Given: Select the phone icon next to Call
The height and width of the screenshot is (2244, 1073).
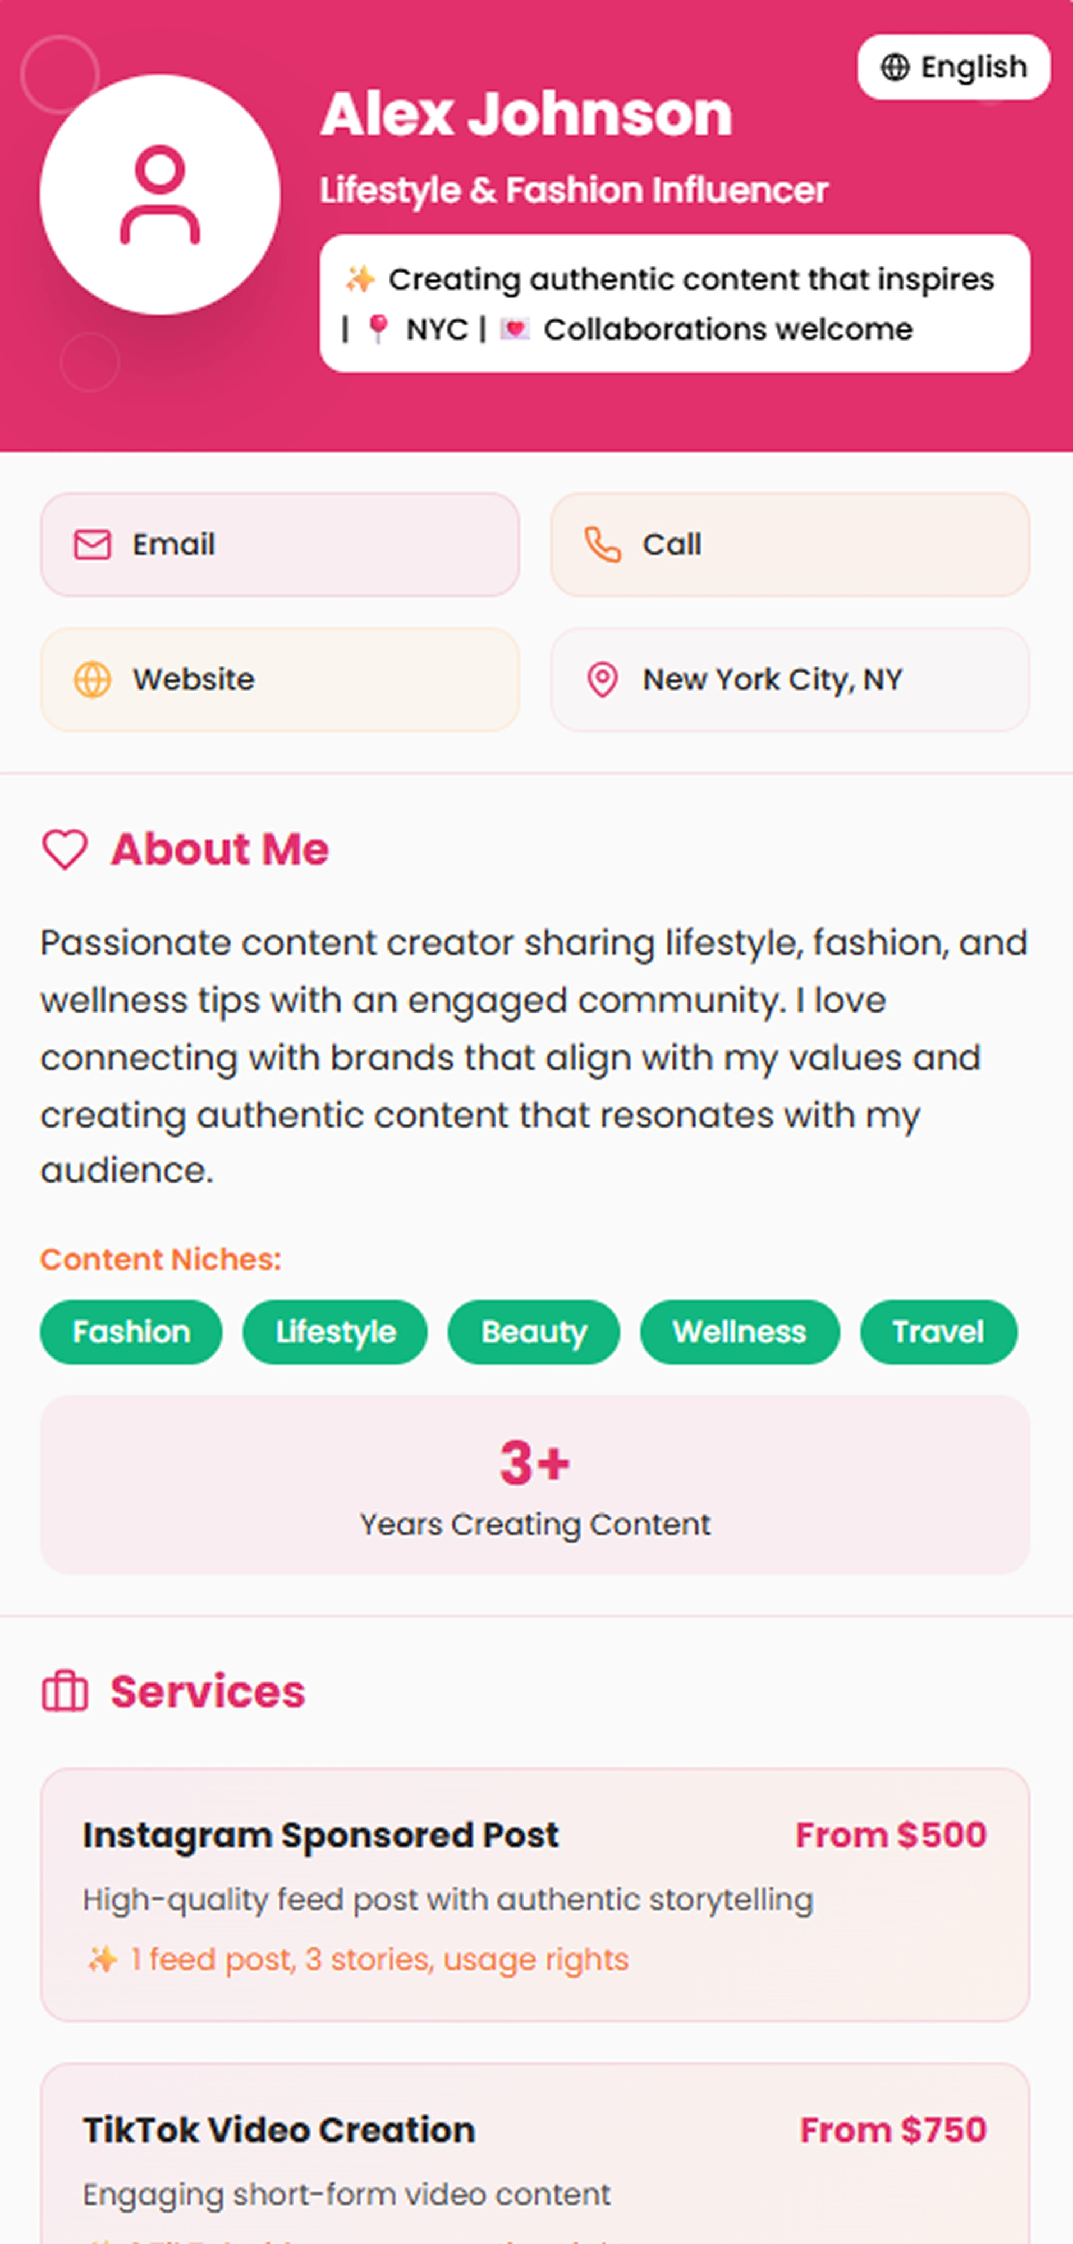Looking at the screenshot, I should (x=603, y=544).
